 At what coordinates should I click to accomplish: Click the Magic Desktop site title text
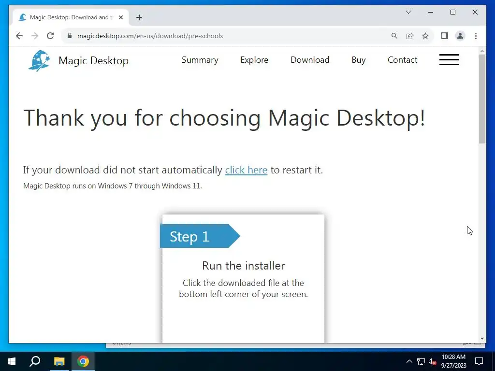(93, 60)
